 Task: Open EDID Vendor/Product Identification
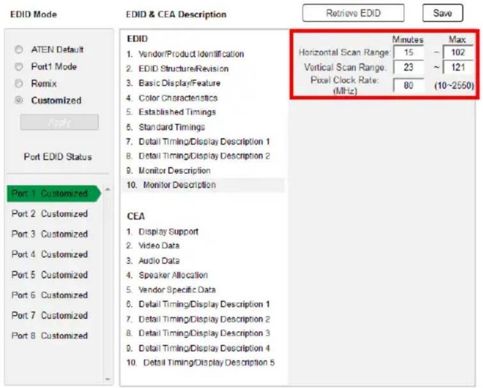tap(185, 54)
